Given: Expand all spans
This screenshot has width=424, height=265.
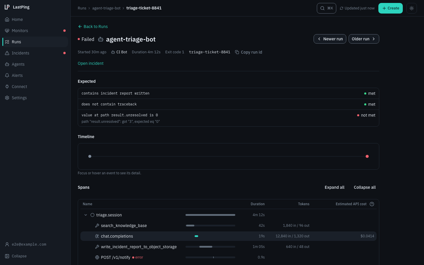Looking at the screenshot, I should [334, 187].
